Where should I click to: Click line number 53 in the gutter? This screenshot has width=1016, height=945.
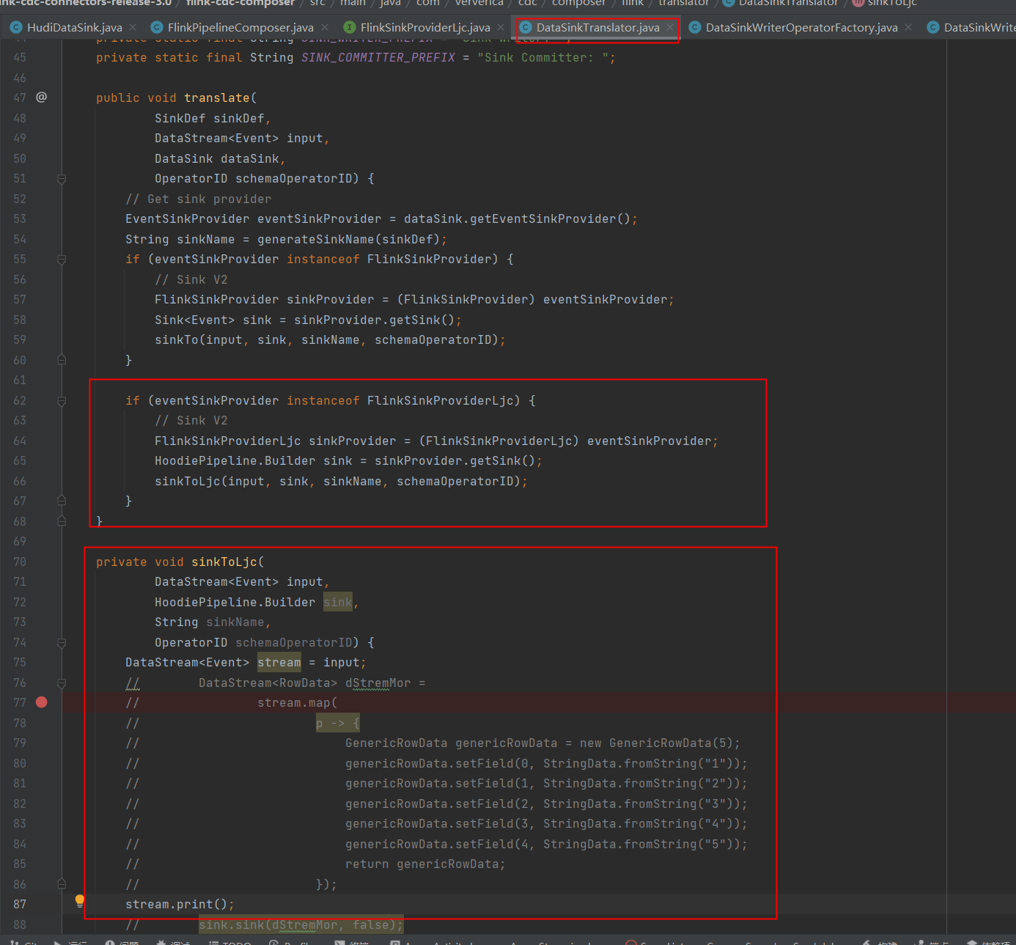pyautogui.click(x=19, y=218)
